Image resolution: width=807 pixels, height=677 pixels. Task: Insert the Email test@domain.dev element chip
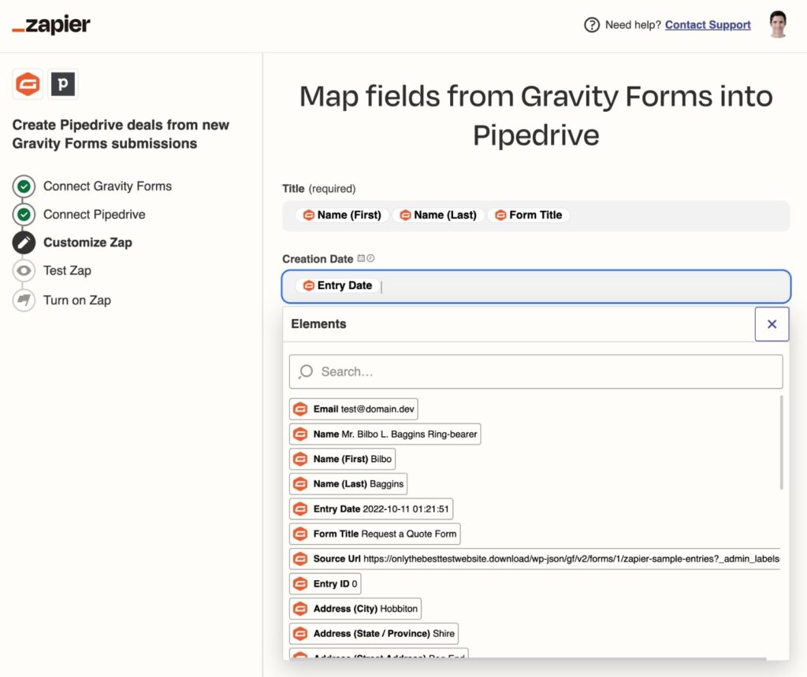(353, 409)
